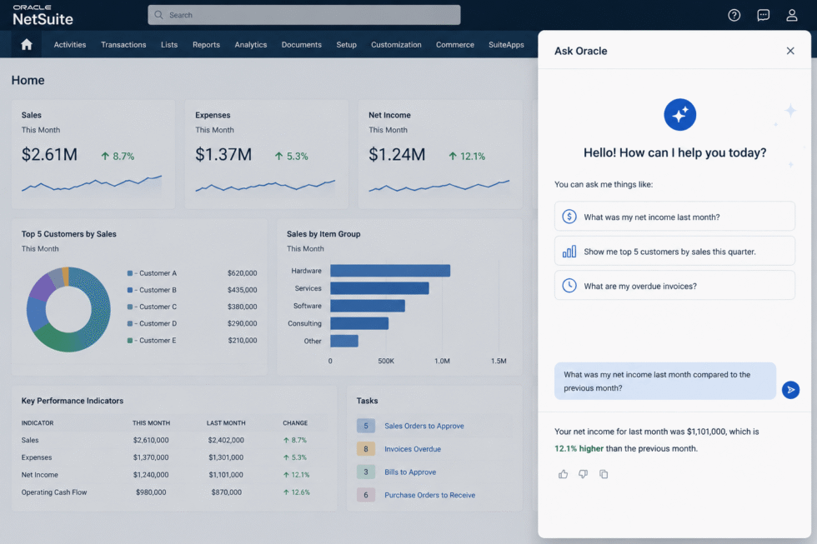This screenshot has height=544, width=817.
Task: Select 'What was my net income last month?' suggestion
Action: point(674,217)
